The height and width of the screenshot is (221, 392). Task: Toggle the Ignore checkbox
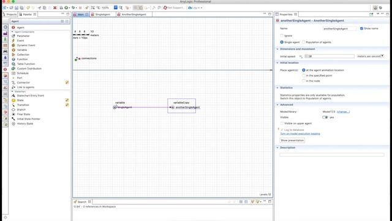[282, 36]
